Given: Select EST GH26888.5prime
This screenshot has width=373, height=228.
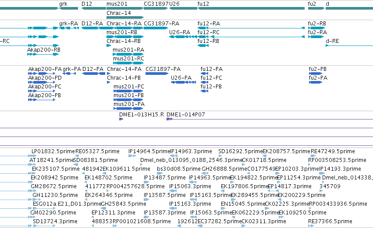Looking at the screenshot, I should (224, 169).
